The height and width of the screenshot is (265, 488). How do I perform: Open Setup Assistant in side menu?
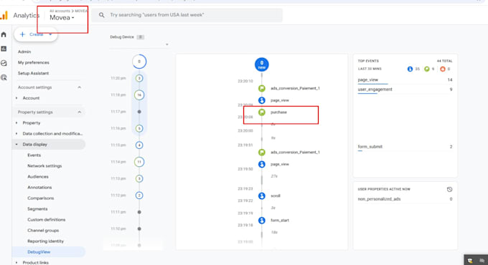click(x=33, y=73)
